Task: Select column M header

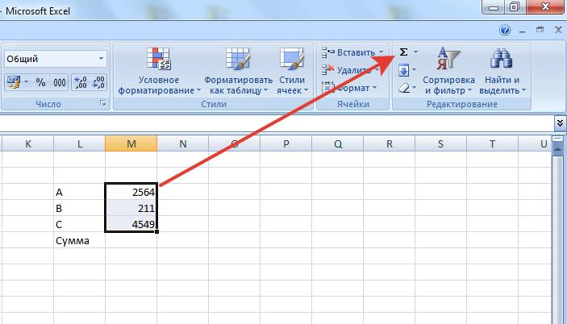Action: tap(131, 143)
